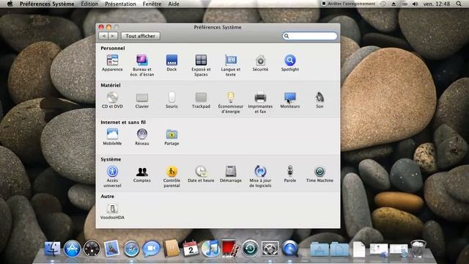The height and width of the screenshot is (264, 469).
Task: Open iCal from the Dock
Action: (x=191, y=249)
